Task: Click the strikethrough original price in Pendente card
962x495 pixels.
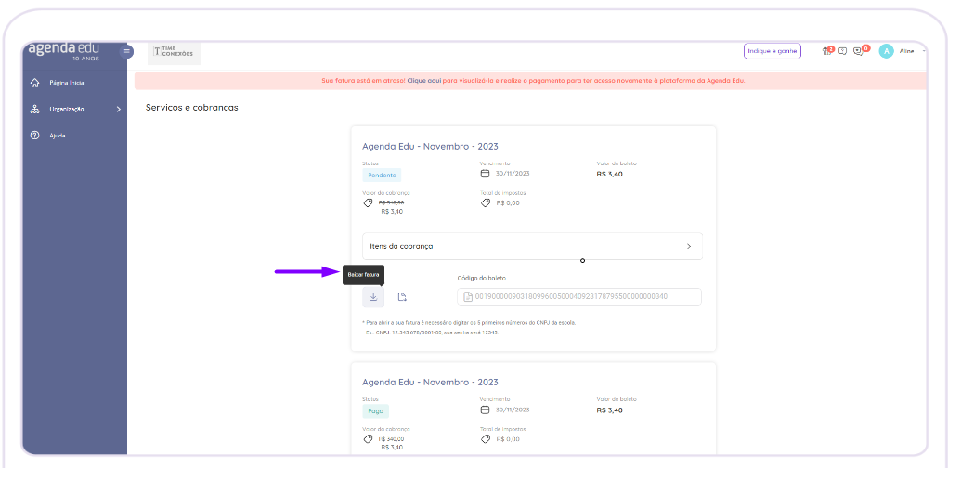Action: 392,202
